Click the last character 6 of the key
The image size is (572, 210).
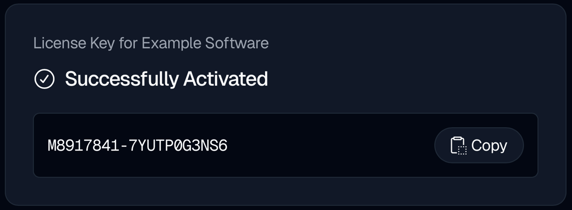[223, 146]
